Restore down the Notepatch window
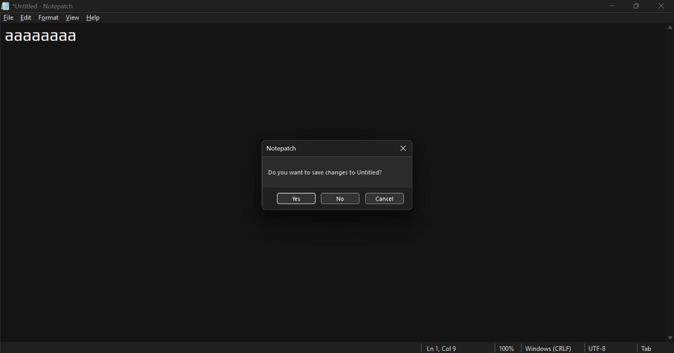Screen dimensions: 674x353 (637, 6)
